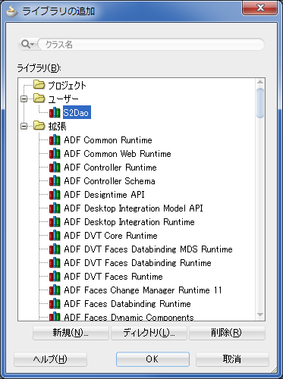The image size is (283, 379).
Task: Click the ADF Common Runtime library icon
Action: click(55, 140)
